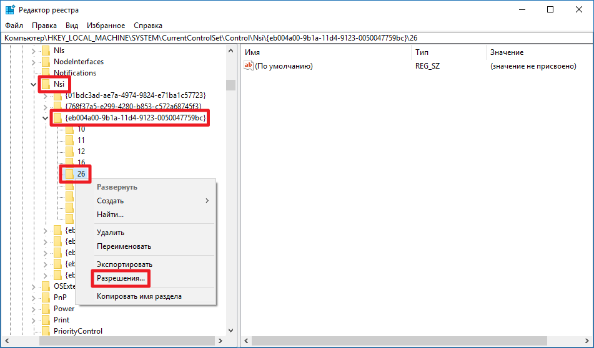Click the PriorityControl folder icon
Screen dimensions: 594x348
pyautogui.click(x=46, y=331)
